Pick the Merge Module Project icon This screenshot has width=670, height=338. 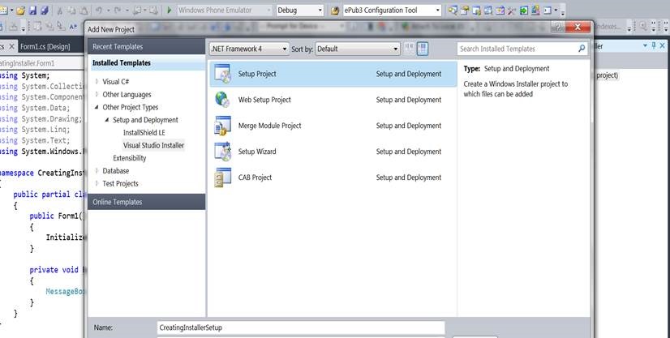[x=222, y=126]
